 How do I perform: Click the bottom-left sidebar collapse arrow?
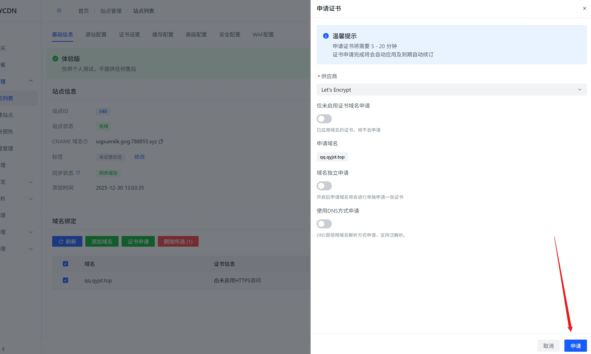[x=4, y=349]
